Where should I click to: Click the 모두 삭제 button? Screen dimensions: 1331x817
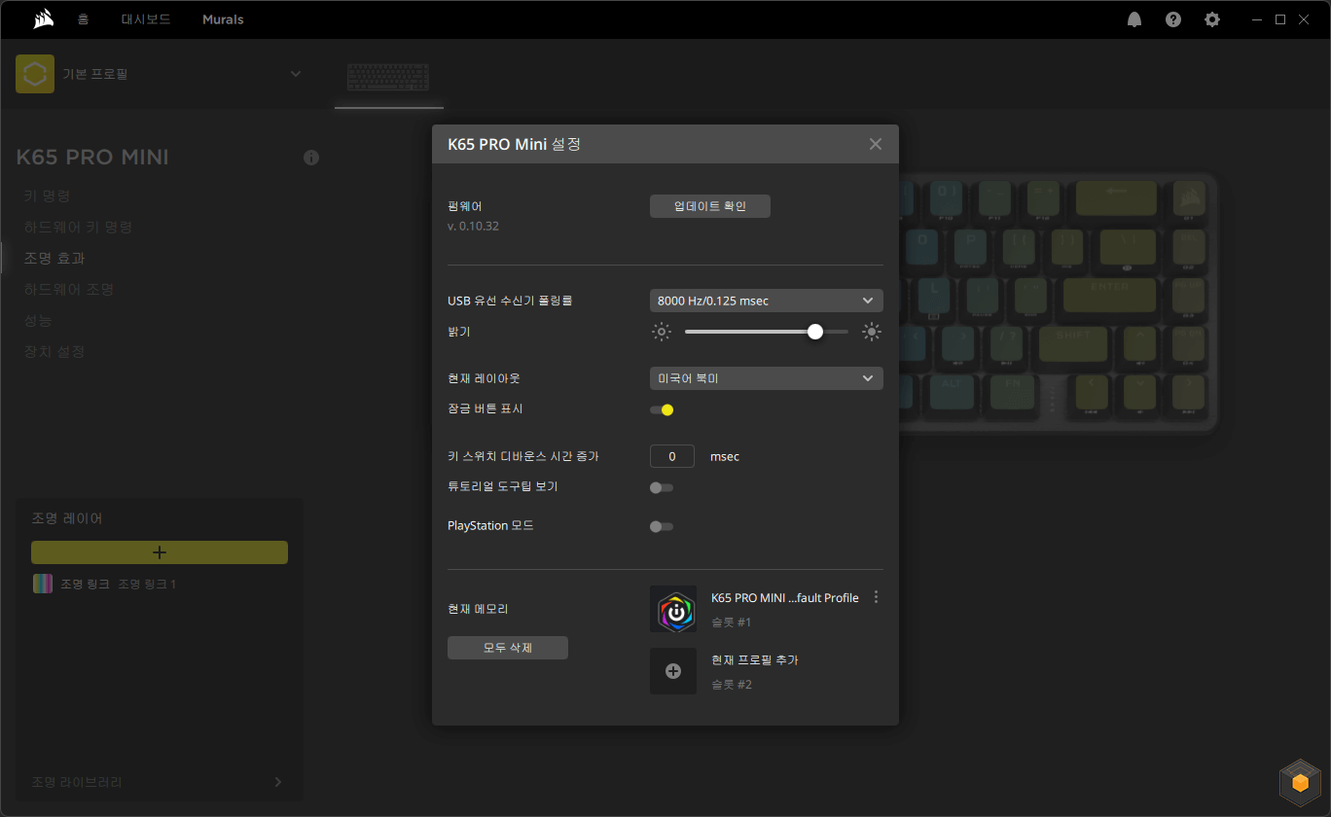508,648
